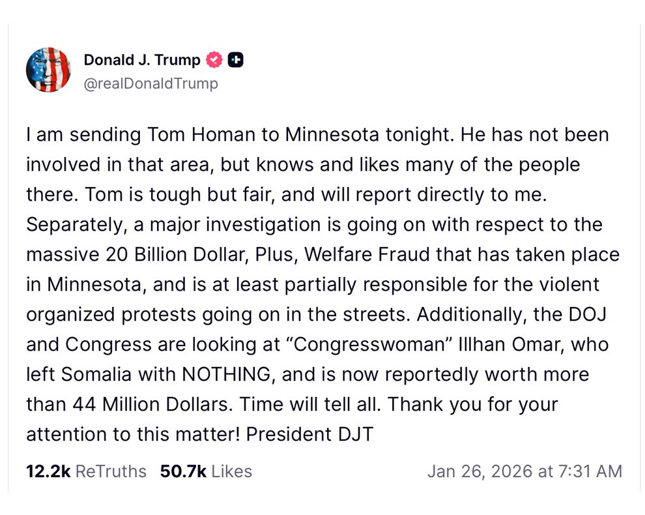Click the red verified checkmark badge
This screenshot has height=515, width=645.
pyautogui.click(x=214, y=61)
